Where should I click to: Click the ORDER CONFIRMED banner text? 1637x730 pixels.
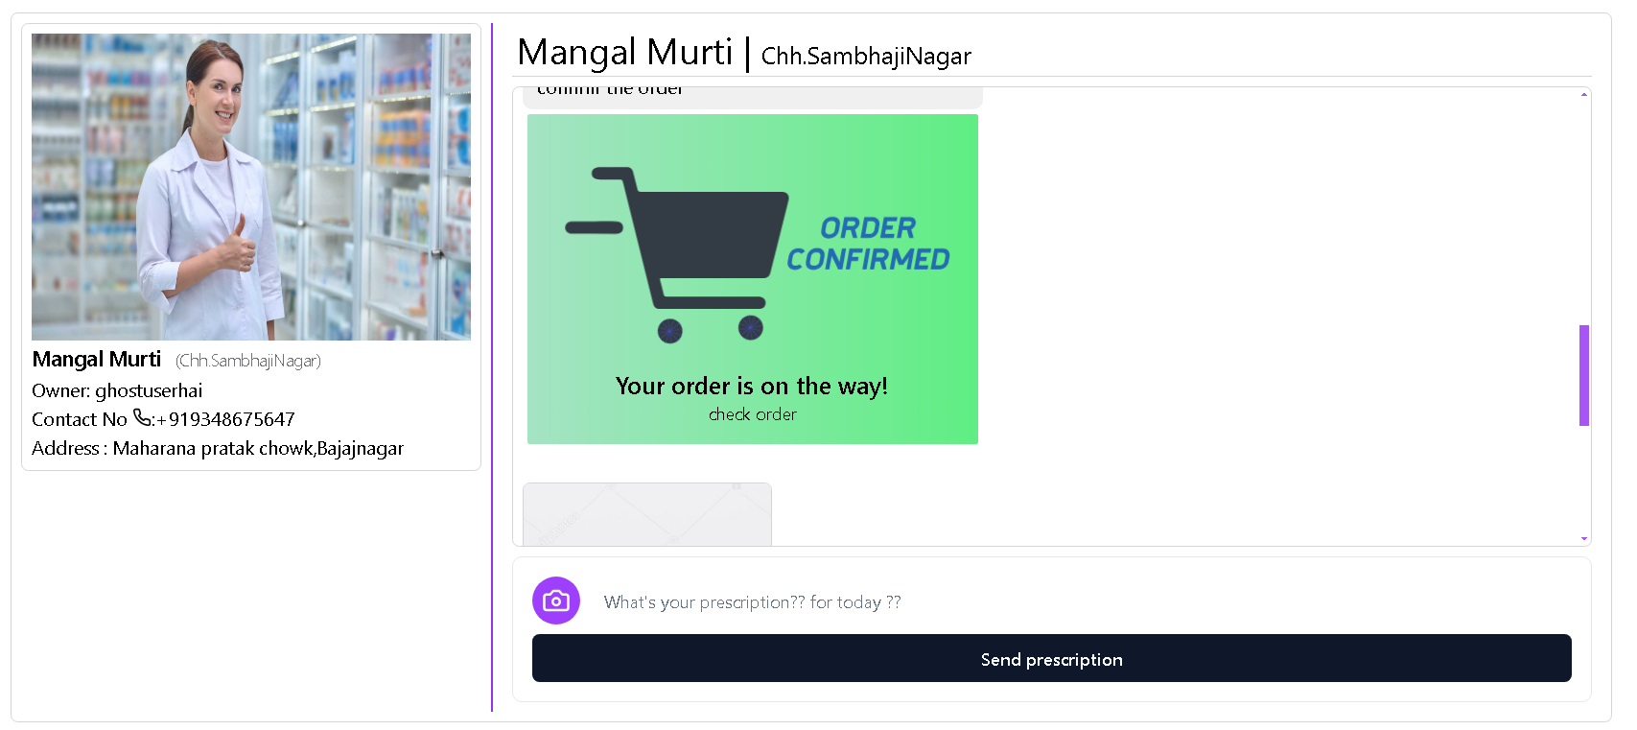coord(868,244)
